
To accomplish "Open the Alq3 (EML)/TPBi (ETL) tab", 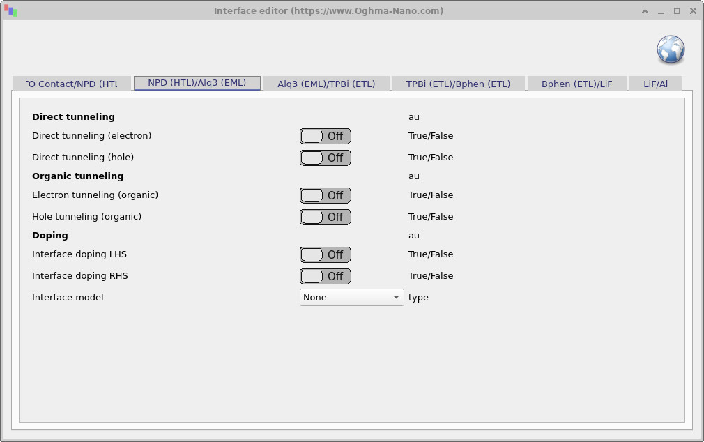I will (x=326, y=83).
